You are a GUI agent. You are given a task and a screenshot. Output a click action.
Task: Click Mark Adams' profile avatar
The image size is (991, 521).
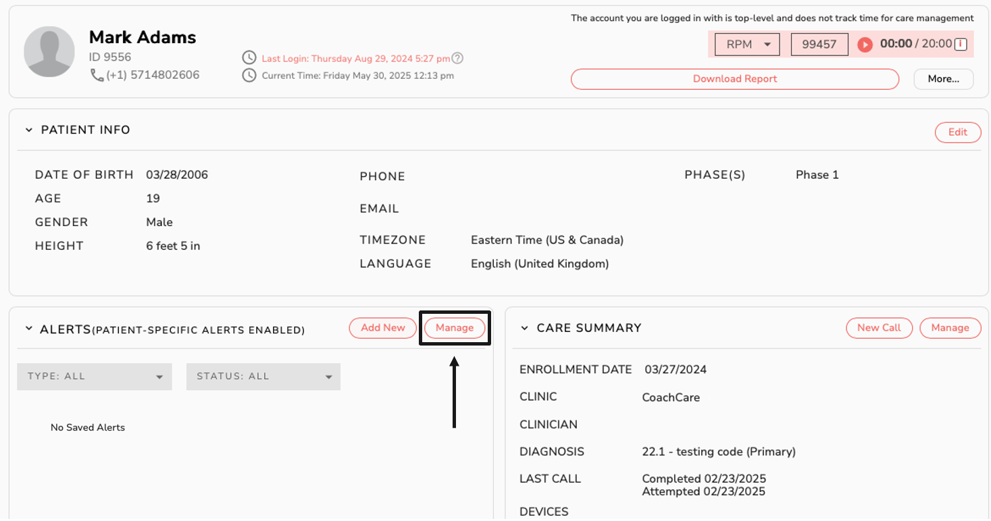click(49, 52)
